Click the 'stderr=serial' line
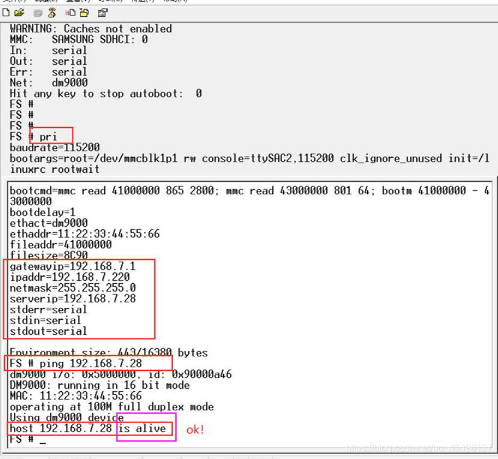The height and width of the screenshot is (459, 498). tap(48, 310)
